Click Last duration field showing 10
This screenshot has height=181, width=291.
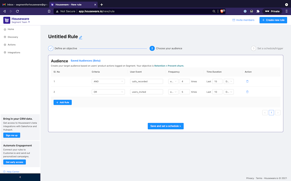click(x=217, y=92)
